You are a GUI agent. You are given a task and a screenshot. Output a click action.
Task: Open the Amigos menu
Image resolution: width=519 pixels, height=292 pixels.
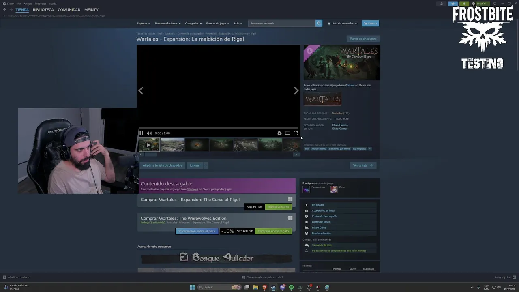click(28, 4)
